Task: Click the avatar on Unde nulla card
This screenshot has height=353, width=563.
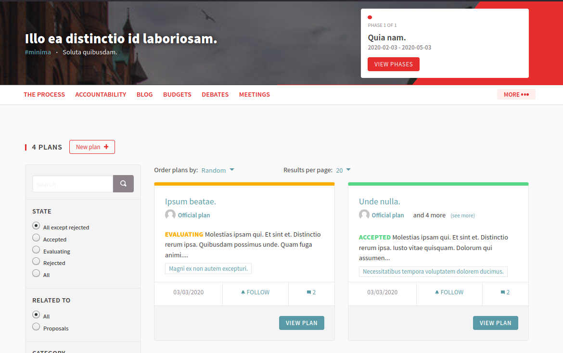Action: click(x=364, y=215)
